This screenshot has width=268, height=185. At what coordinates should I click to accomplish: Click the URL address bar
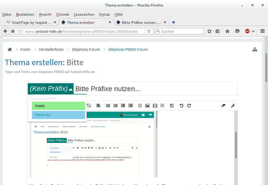(82, 31)
